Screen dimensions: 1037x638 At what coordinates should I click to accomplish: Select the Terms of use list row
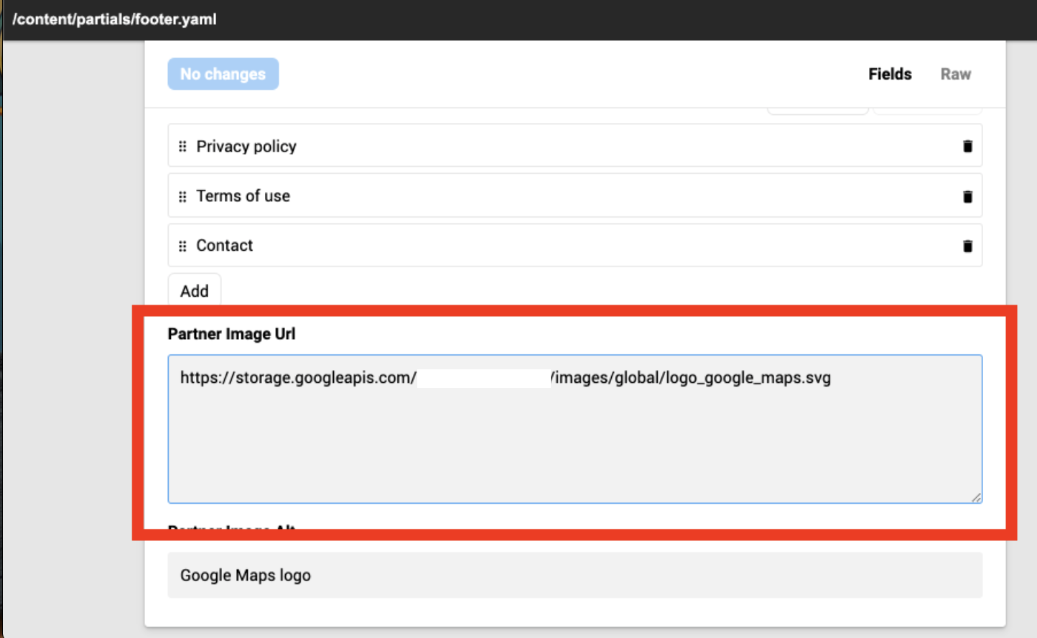tap(503, 195)
